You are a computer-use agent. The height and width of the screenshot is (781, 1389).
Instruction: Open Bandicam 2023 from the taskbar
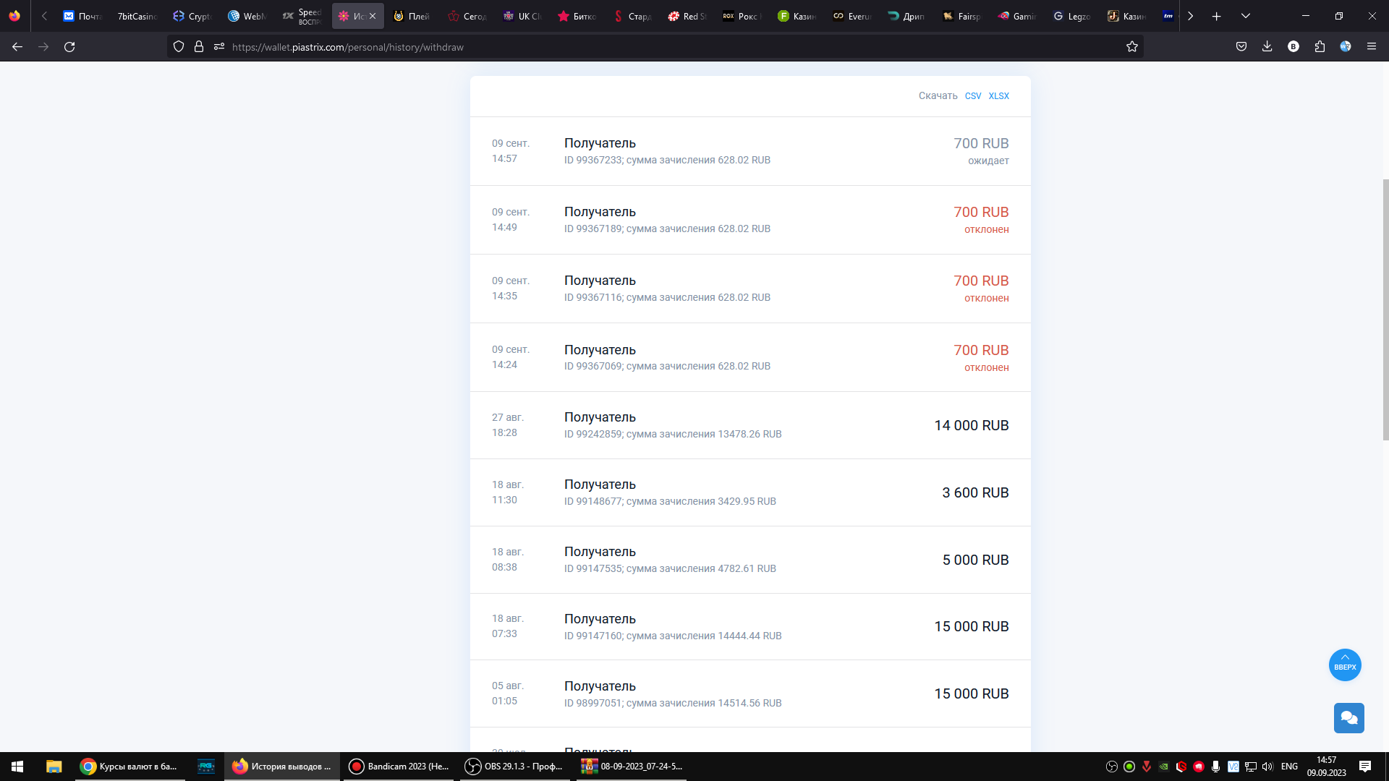click(399, 767)
